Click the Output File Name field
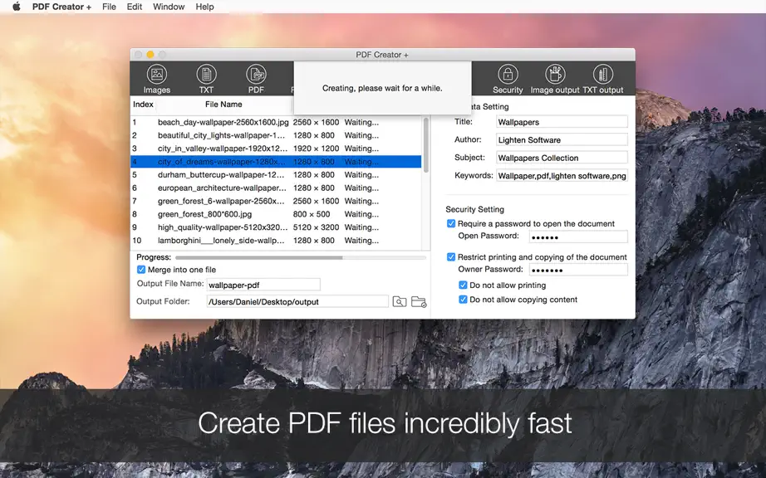The width and height of the screenshot is (766, 478). point(263,285)
